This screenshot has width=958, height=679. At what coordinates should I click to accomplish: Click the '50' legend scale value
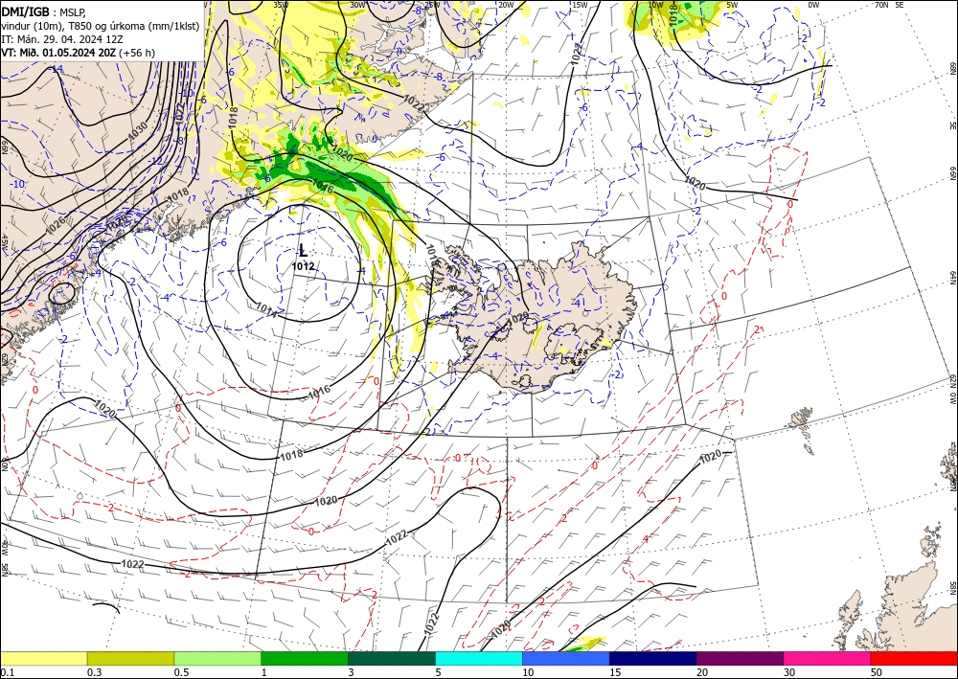[x=877, y=672]
